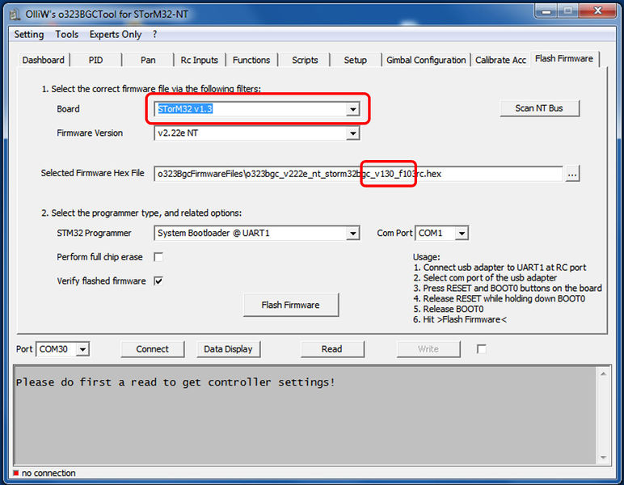Switch to the Calibrate Acc tab
624x485 pixels.
coord(500,60)
